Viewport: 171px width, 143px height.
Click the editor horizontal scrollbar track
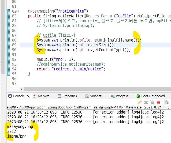pyautogui.click(x=97, y=89)
